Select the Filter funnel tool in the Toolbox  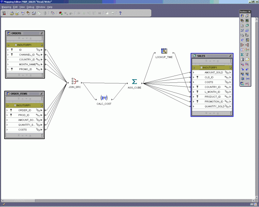(x=247, y=54)
